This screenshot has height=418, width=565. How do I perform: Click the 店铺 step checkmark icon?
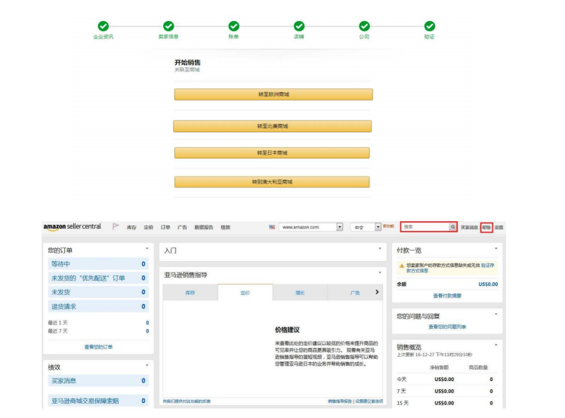[x=299, y=26]
